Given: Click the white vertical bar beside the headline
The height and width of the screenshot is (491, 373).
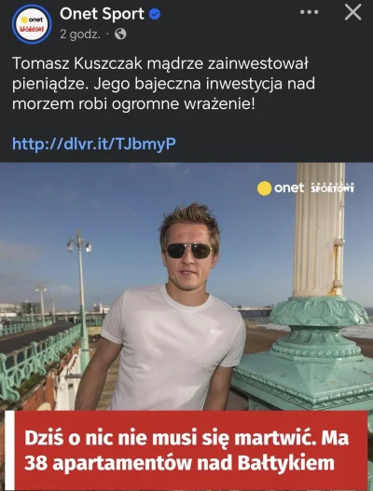Looking at the screenshot, I should click(9, 450).
